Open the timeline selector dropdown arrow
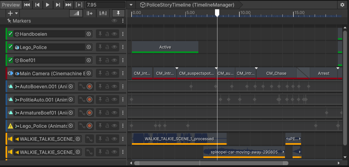The width and height of the screenshot is (349, 167). click(x=131, y=5)
